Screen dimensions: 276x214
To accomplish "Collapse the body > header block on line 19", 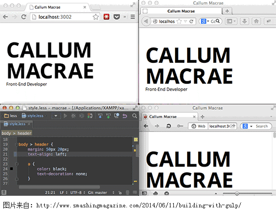I will click(17, 145).
